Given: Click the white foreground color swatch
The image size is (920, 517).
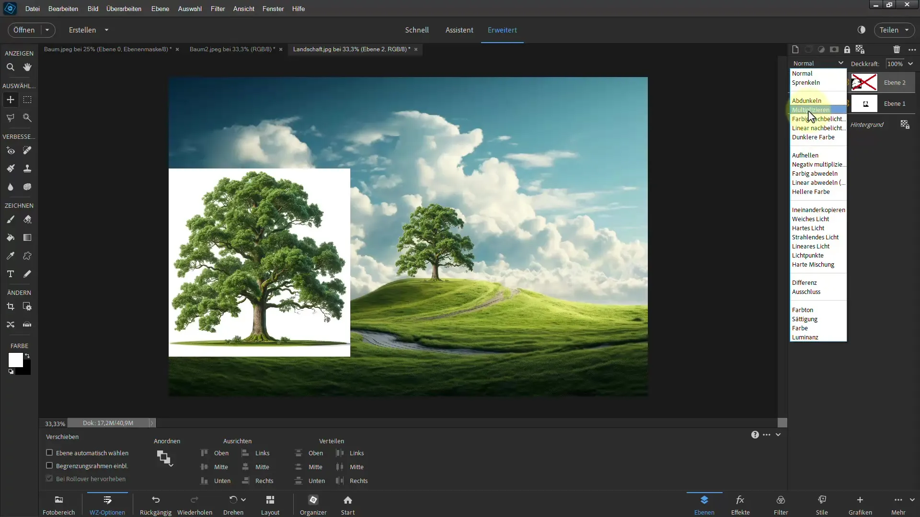Looking at the screenshot, I should pos(14,359).
